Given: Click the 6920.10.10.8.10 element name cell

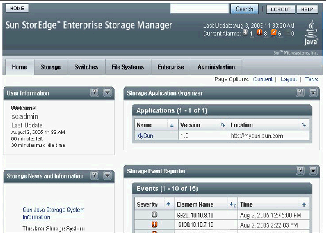Looking at the screenshot, I should [x=195, y=215].
